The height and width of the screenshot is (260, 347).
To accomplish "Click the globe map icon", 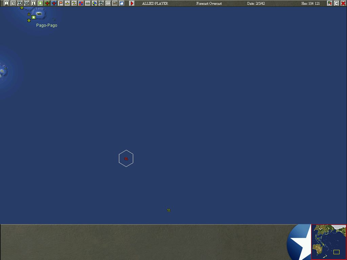I will point(95,3).
